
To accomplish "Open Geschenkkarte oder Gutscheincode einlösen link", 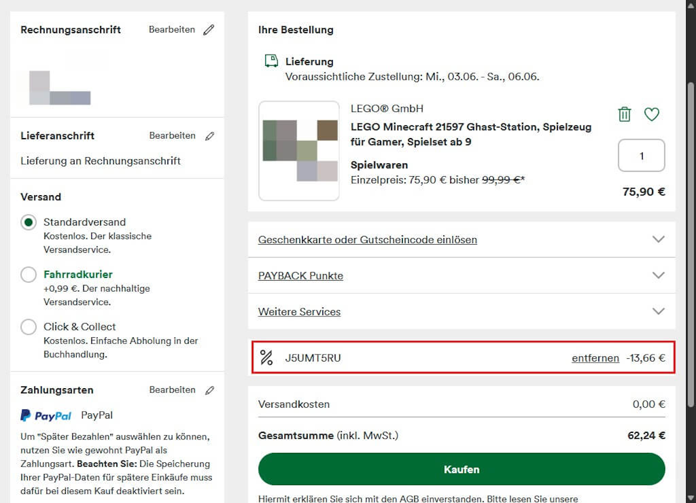I will click(368, 240).
